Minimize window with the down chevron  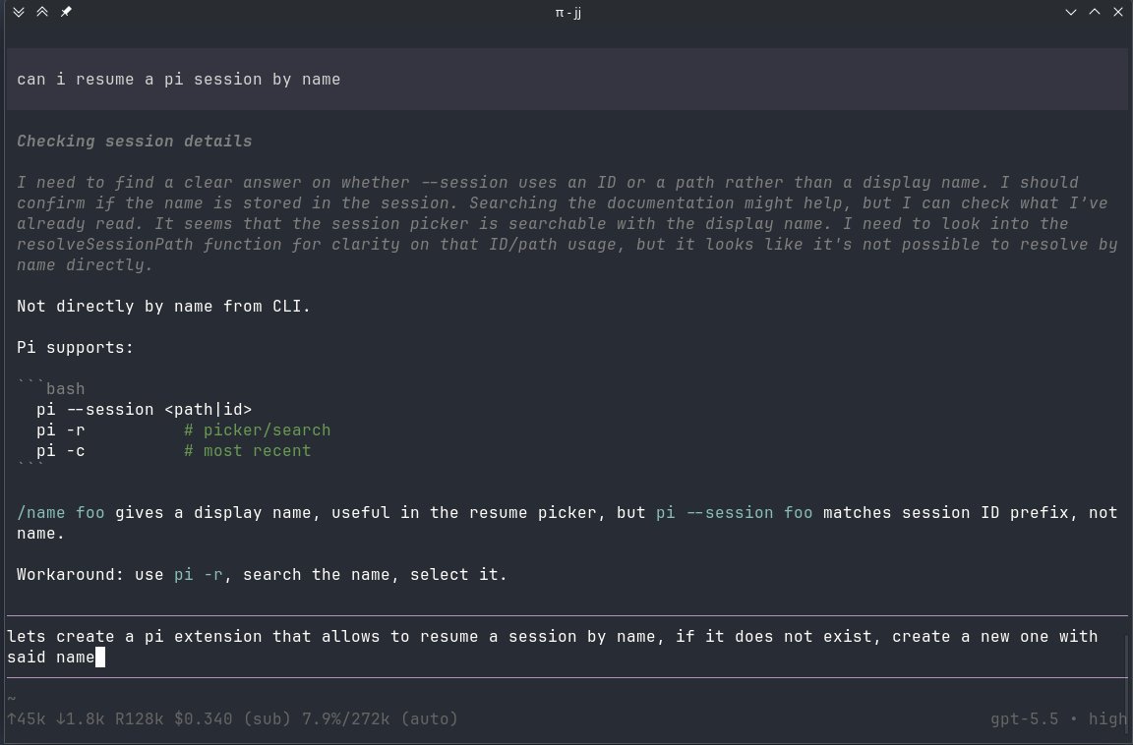(x=1071, y=12)
